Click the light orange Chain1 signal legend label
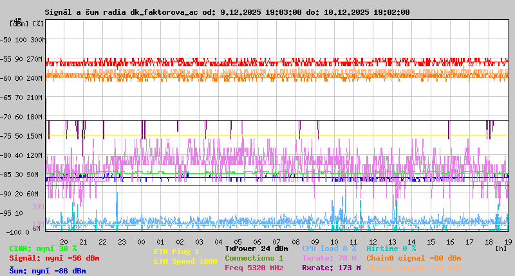Image resolution: width=515 pixels, height=276 pixels. tap(413, 268)
